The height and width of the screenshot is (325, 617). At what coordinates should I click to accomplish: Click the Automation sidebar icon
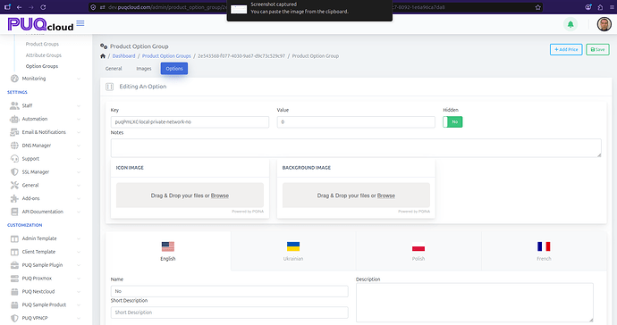pos(14,119)
